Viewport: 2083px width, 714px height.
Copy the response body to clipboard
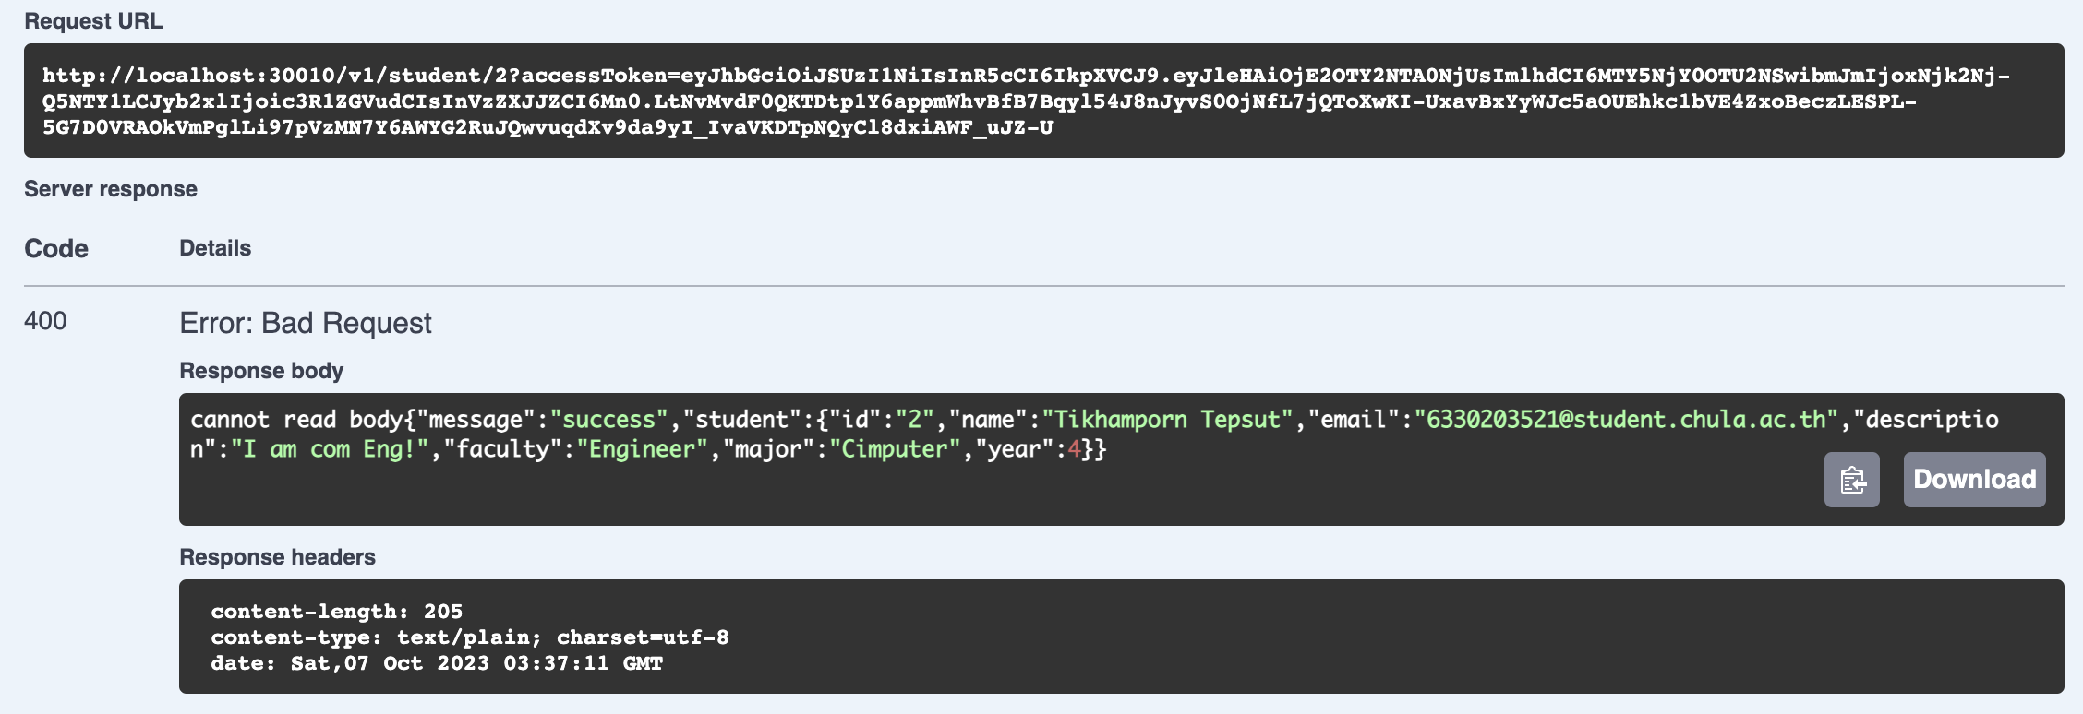(x=1851, y=479)
